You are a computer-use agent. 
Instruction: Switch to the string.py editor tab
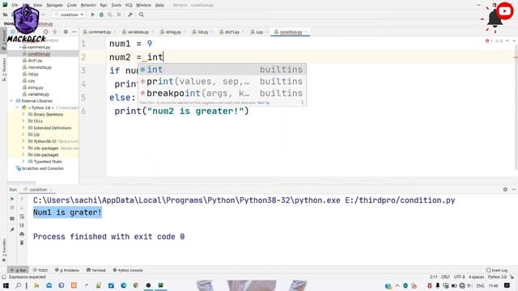coord(173,32)
